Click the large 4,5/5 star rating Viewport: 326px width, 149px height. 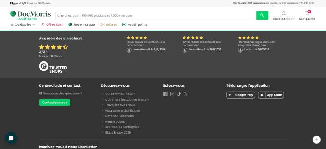tap(53, 47)
